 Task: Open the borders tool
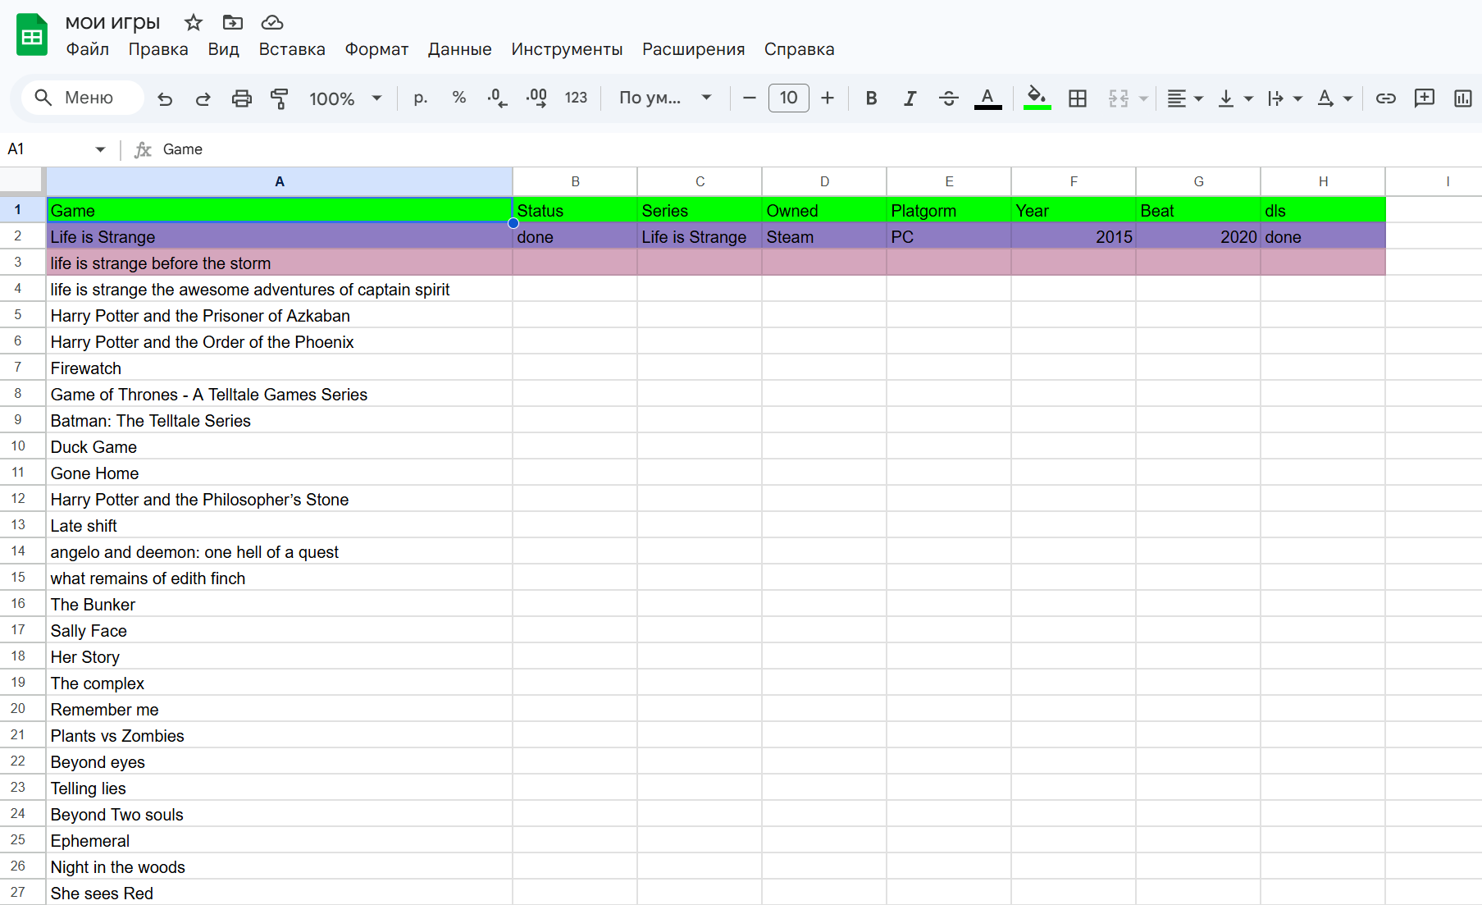(x=1077, y=98)
